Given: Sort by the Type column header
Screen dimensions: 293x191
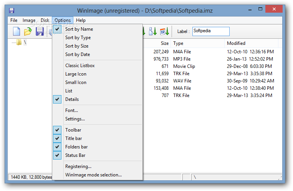Looking at the screenshot, I should tap(197, 43).
